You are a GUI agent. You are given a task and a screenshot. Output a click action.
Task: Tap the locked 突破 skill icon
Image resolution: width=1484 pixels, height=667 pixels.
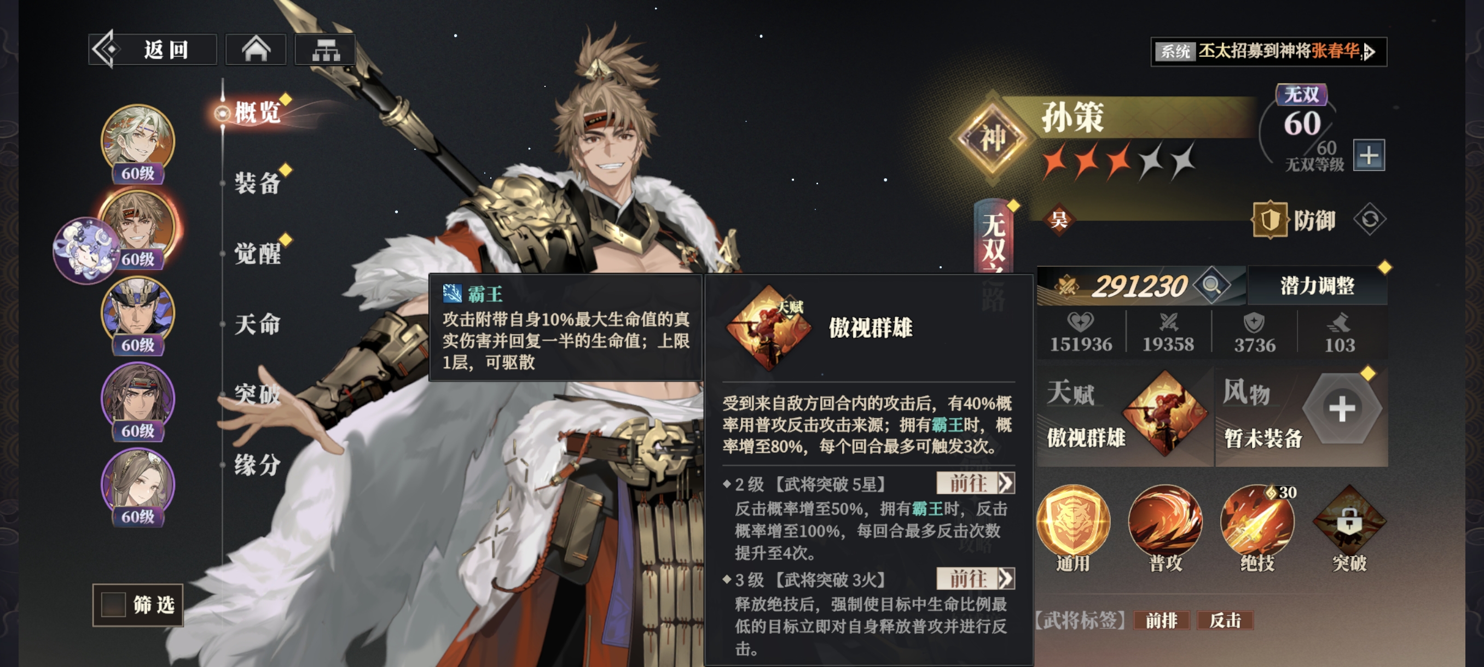click(1349, 521)
